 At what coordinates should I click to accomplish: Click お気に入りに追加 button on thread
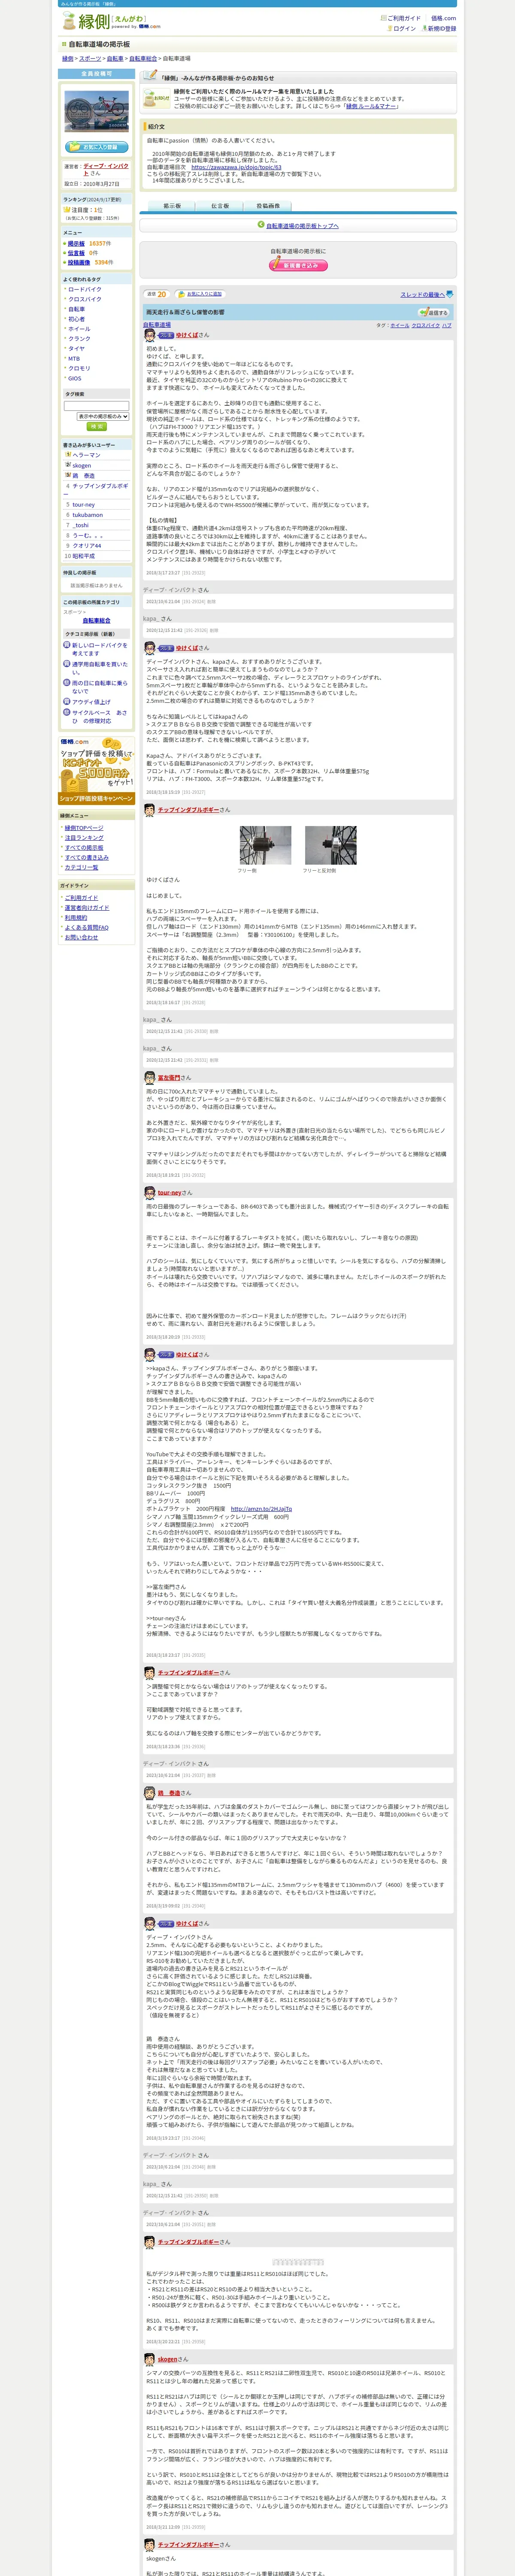200,294
